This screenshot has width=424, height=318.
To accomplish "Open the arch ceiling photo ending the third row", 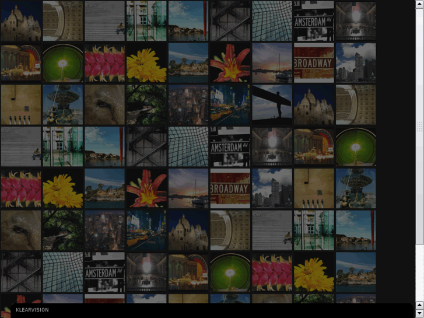I will (356, 105).
